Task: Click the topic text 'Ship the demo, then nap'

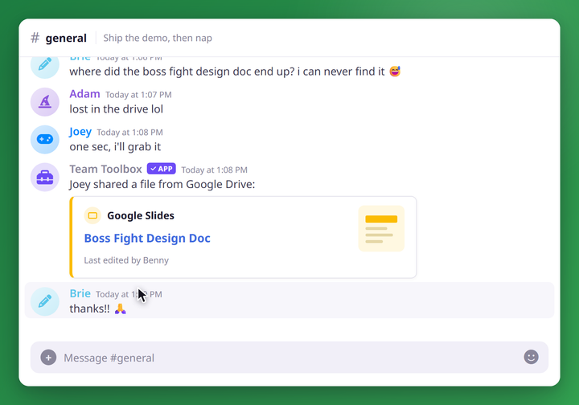Action: coord(158,38)
